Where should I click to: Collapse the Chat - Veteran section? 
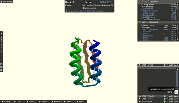[x=140, y=96]
